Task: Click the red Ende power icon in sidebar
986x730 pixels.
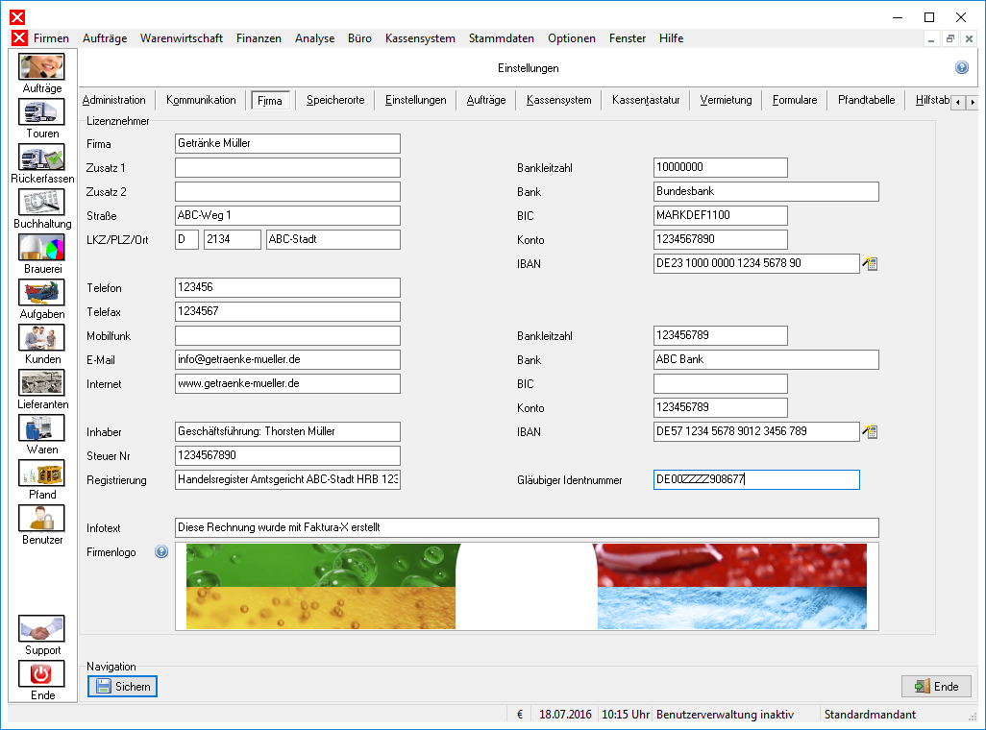Action: (x=41, y=674)
